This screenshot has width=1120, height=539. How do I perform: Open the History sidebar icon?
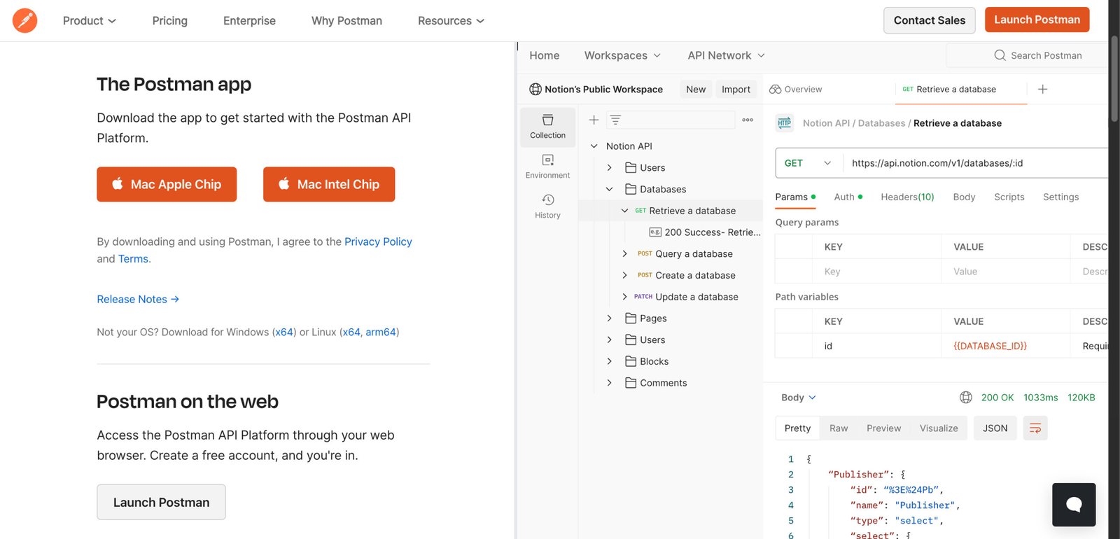pos(547,206)
